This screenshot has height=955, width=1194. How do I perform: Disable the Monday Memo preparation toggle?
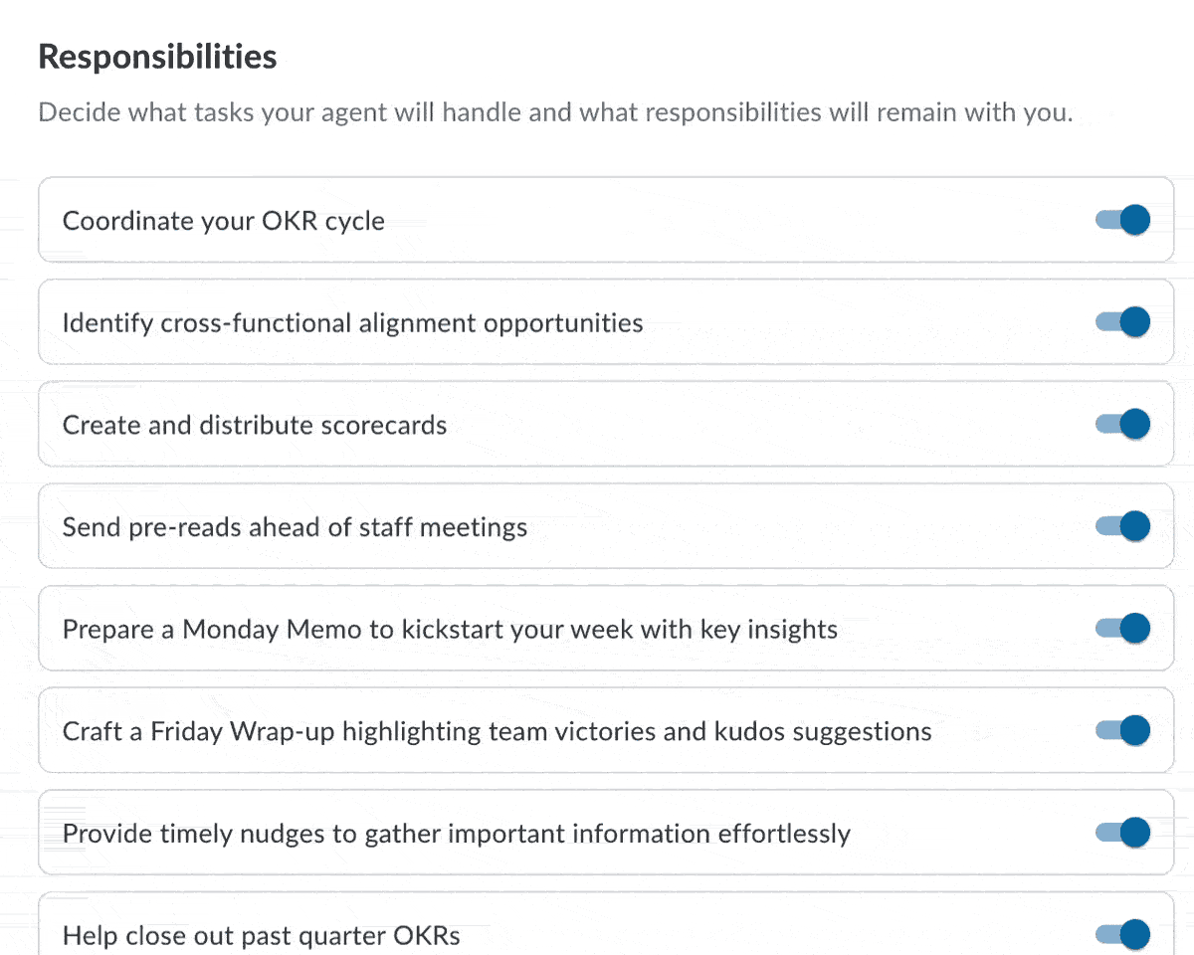[1122, 628]
